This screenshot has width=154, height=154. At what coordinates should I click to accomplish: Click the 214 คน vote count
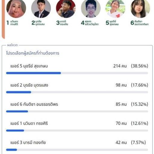pos(120,66)
